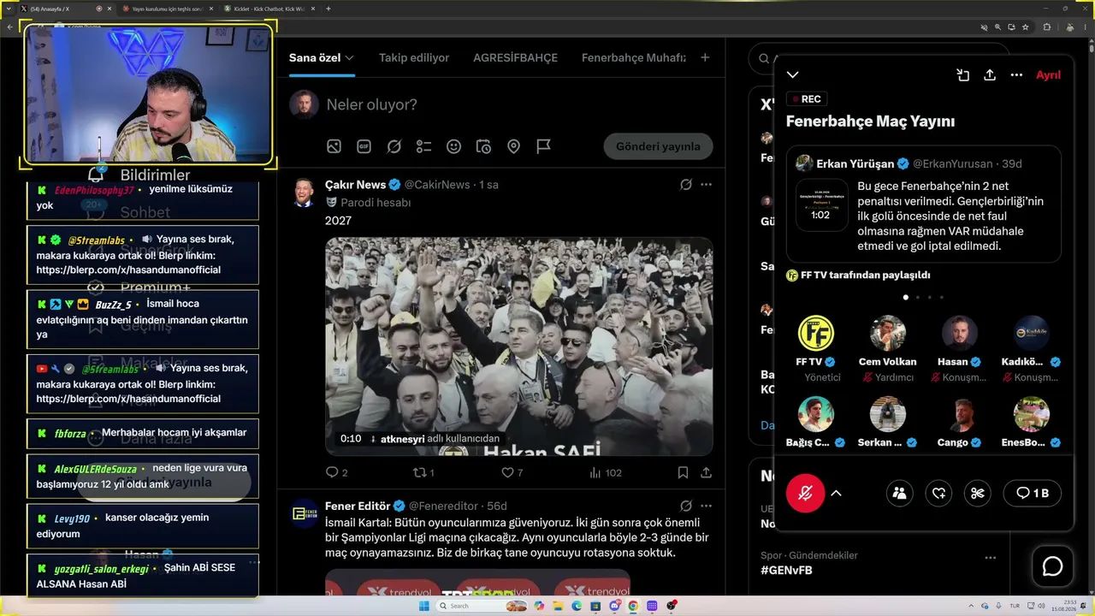The width and height of the screenshot is (1095, 616).
Task: Insert a GIF into the post
Action: (x=364, y=146)
